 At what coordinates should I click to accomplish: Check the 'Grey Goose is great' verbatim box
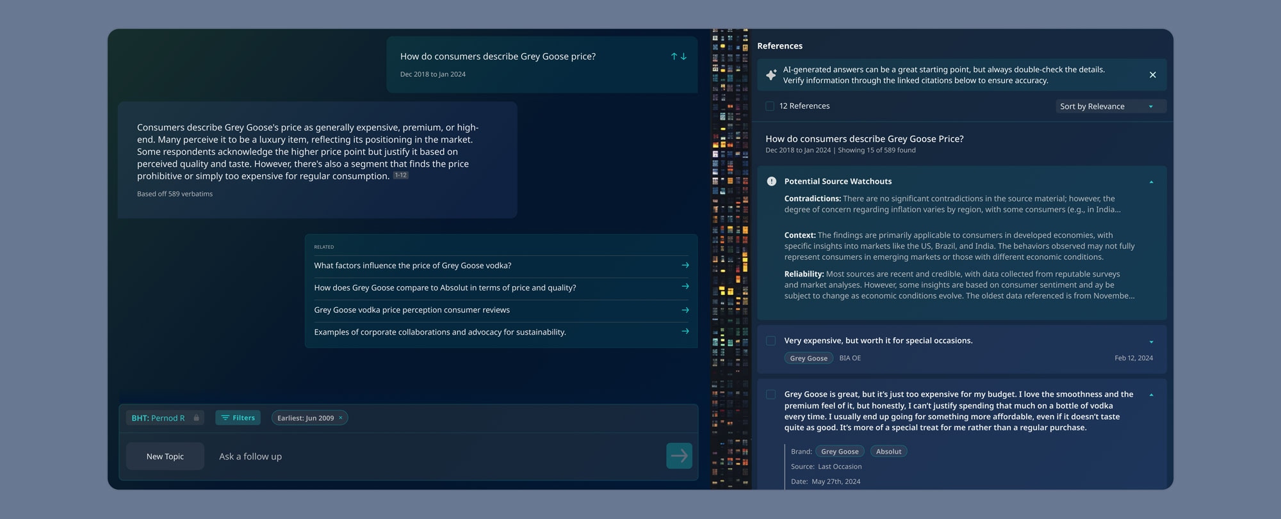pos(771,395)
